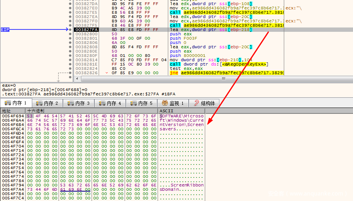Click the 十六进制 column header
This screenshot has width=353, height=201.
pyautogui.click(x=35, y=111)
